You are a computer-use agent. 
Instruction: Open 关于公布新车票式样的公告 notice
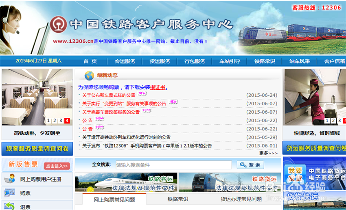109,95
